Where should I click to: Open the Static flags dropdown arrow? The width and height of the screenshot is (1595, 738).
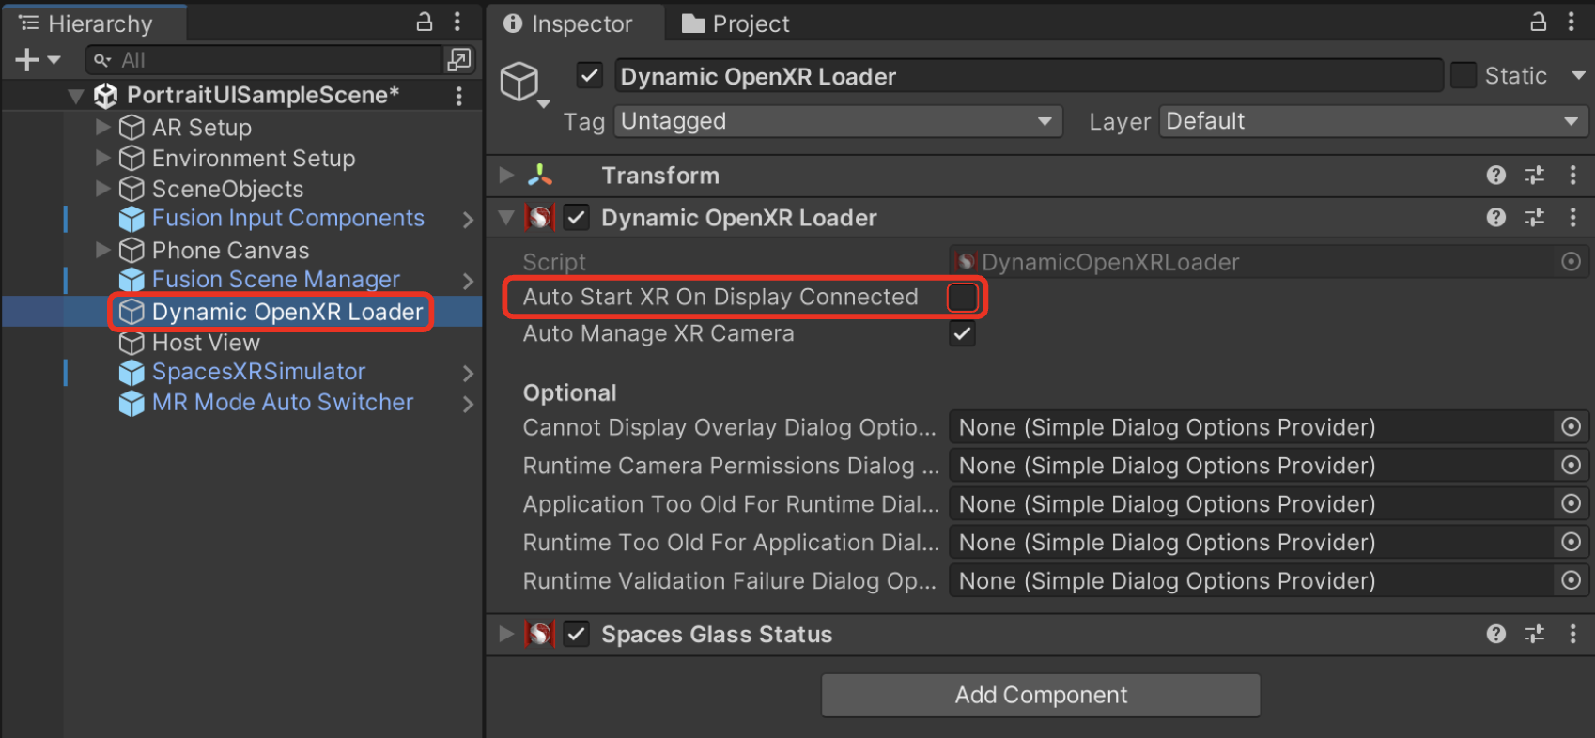1579,75
